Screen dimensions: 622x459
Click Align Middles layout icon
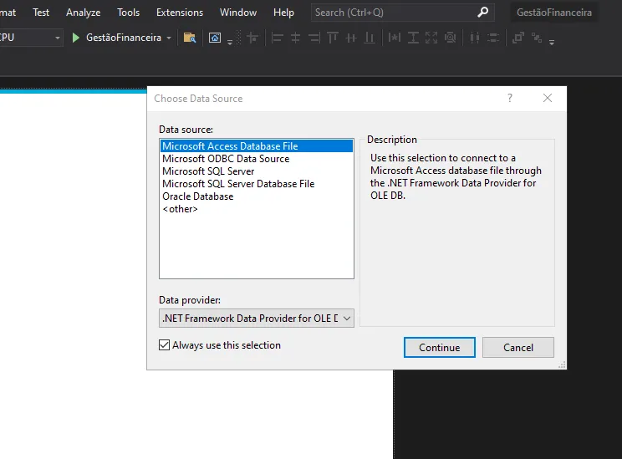[x=351, y=38]
